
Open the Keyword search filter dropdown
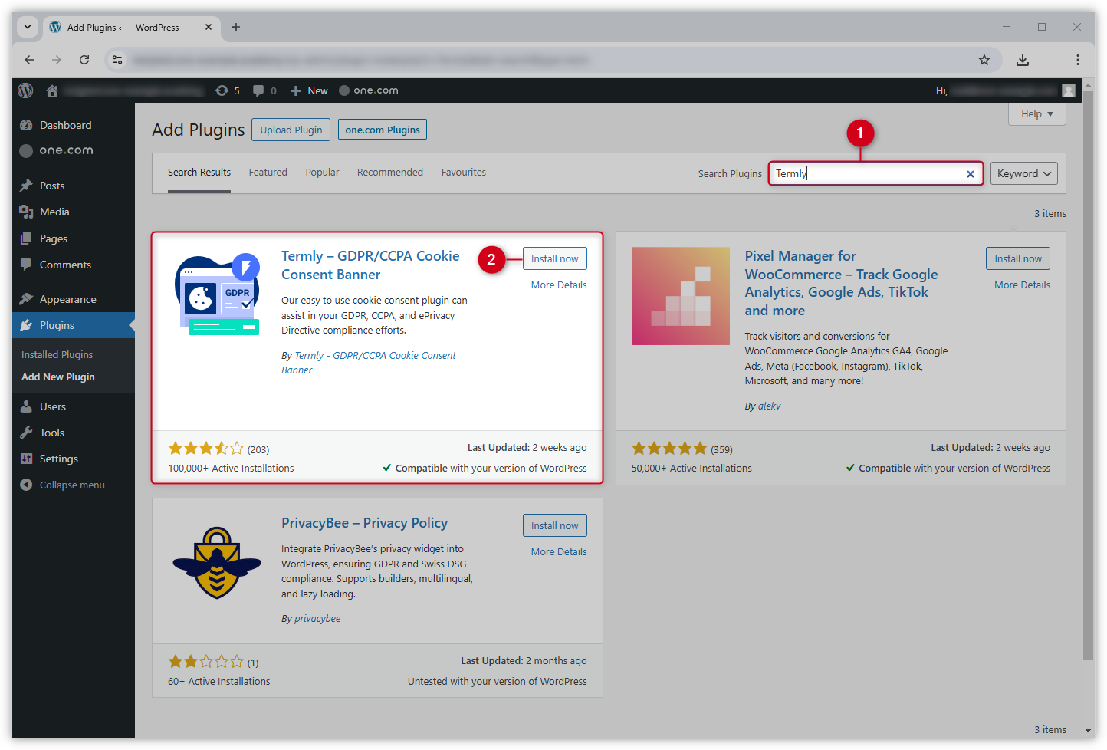1023,173
